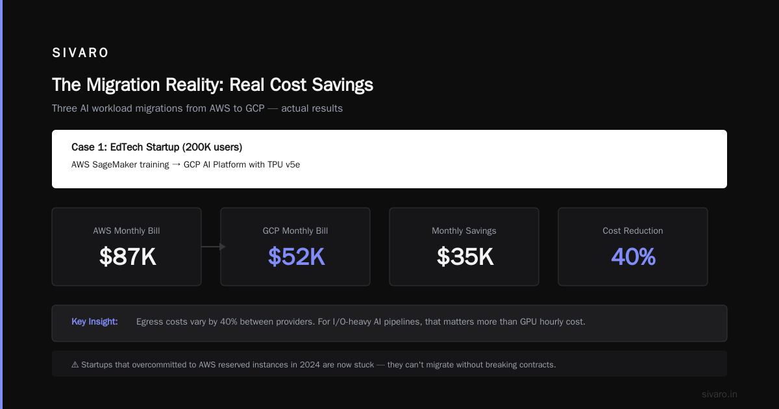Click the arrow between AWS and GCP cards
Viewport: 779px width, 409px height.
pyautogui.click(x=213, y=247)
